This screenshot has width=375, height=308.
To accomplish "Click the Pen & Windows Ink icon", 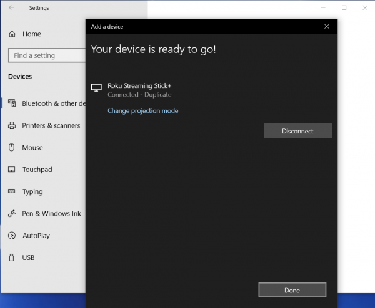I will 12,213.
